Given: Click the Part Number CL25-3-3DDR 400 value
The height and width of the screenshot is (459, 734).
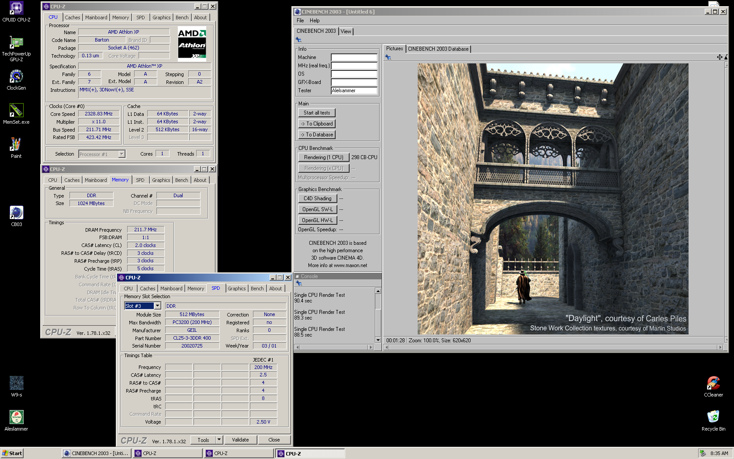Looking at the screenshot, I should tap(192, 338).
